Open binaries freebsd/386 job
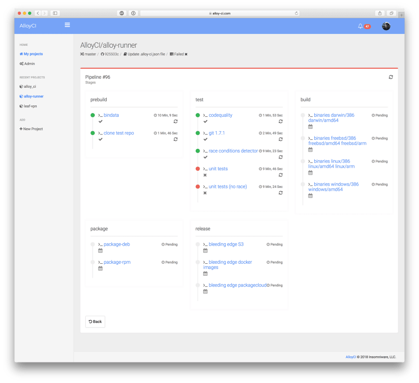This screenshot has width=419, height=383. point(337,141)
